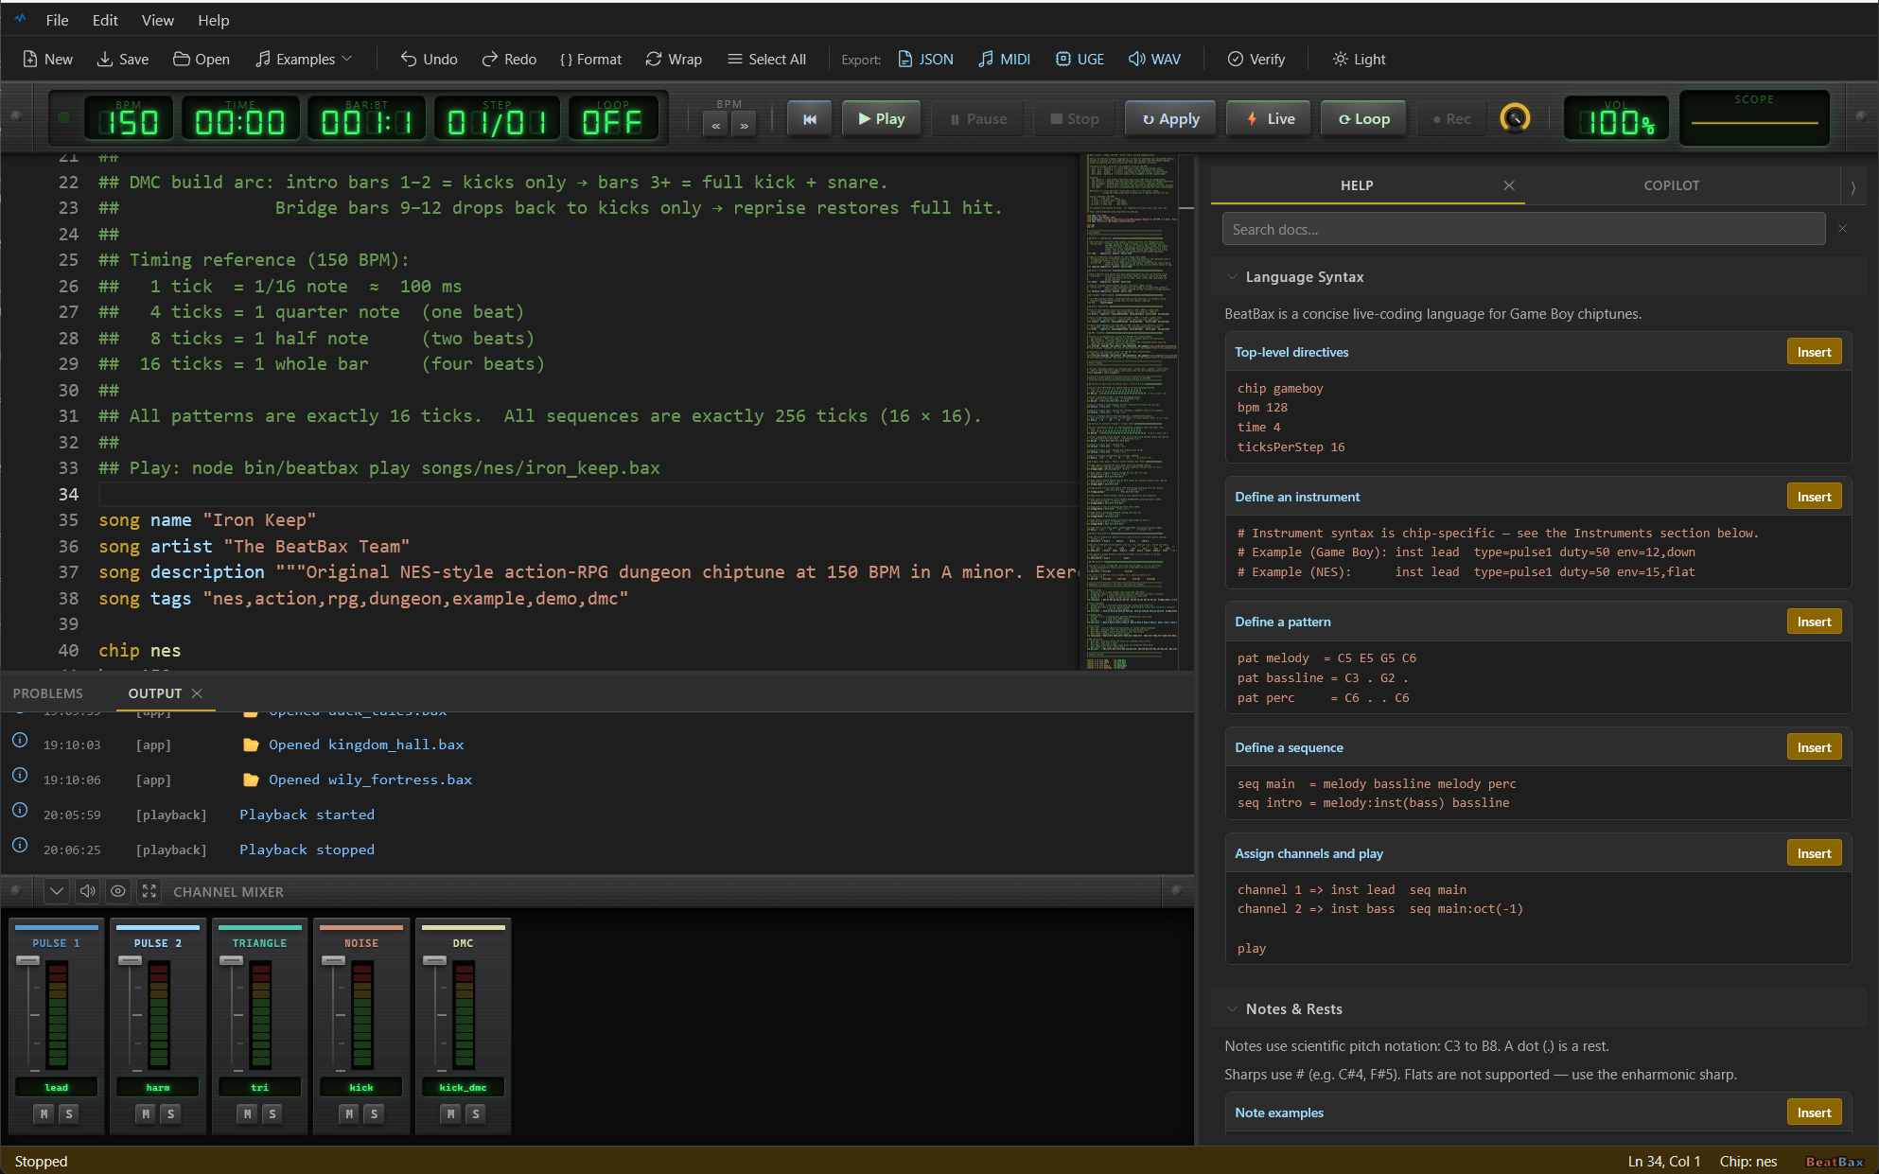Create a new file with New button
Image resolution: width=1879 pixels, height=1174 pixels.
click(x=47, y=59)
